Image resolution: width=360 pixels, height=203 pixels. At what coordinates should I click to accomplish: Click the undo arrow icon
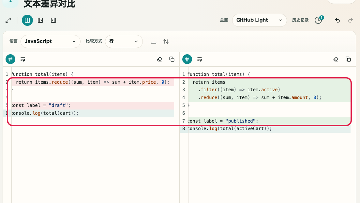coord(337,20)
